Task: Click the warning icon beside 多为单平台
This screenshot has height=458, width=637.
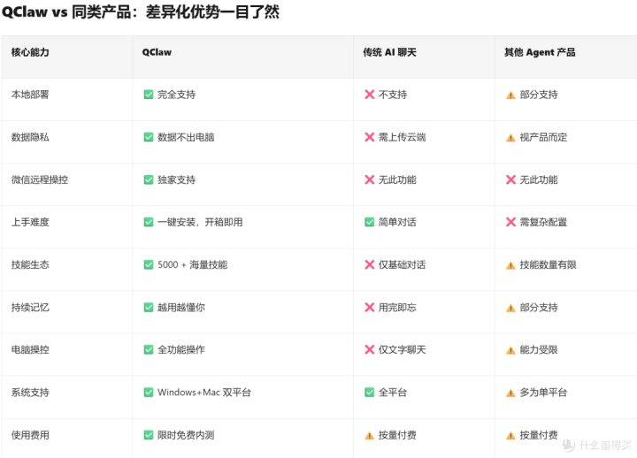Action: [x=510, y=392]
